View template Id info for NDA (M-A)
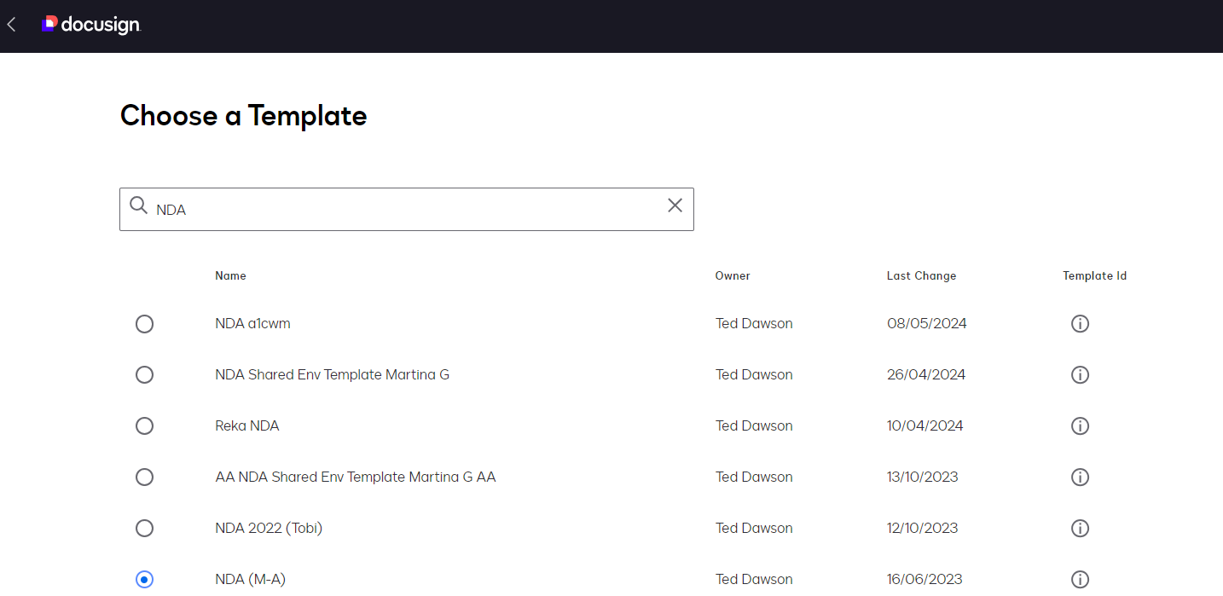Image resolution: width=1223 pixels, height=596 pixels. pyautogui.click(x=1080, y=579)
